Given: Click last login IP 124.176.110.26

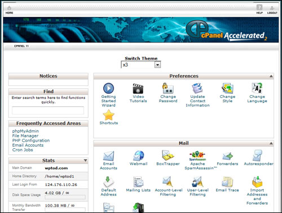Looking at the screenshot, I should 61,185.
